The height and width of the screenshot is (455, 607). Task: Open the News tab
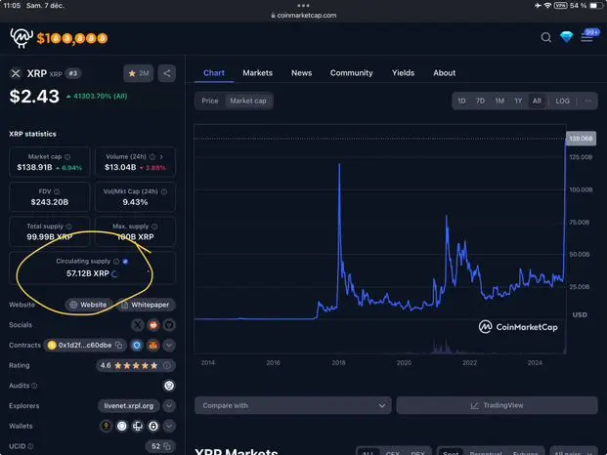(x=302, y=72)
